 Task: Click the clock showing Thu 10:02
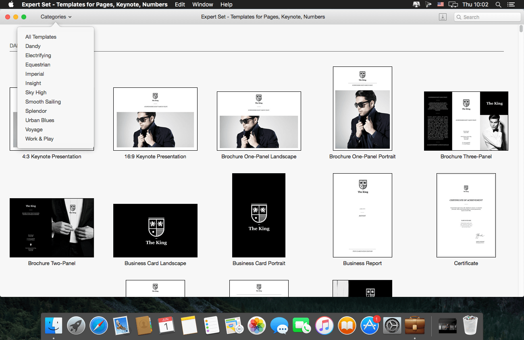pyautogui.click(x=475, y=4)
